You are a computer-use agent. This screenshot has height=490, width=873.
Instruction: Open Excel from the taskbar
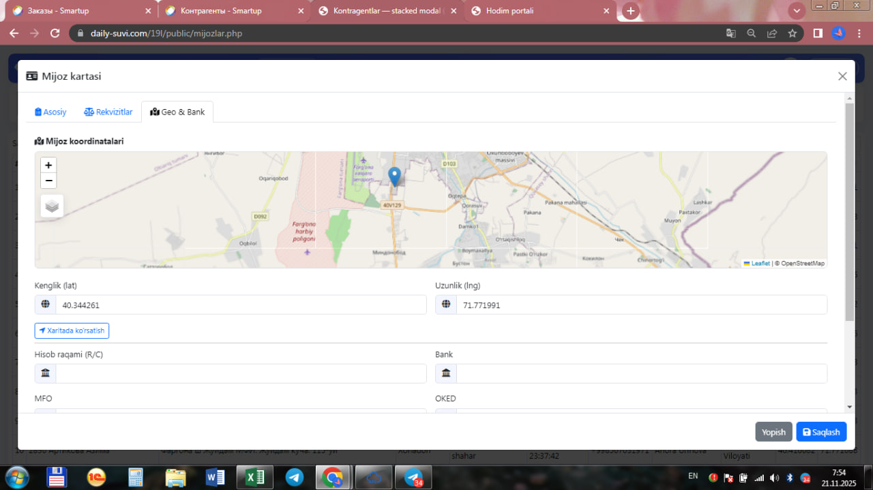pos(254,477)
